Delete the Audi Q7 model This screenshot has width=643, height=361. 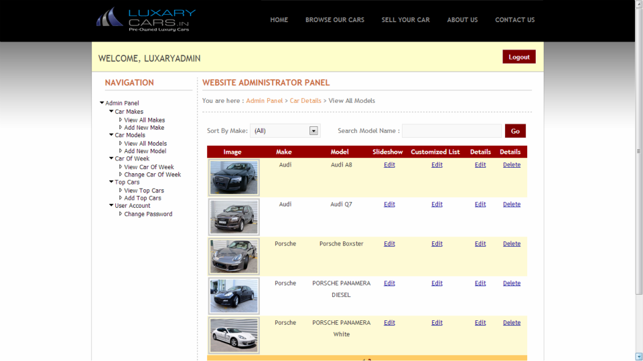512,205
